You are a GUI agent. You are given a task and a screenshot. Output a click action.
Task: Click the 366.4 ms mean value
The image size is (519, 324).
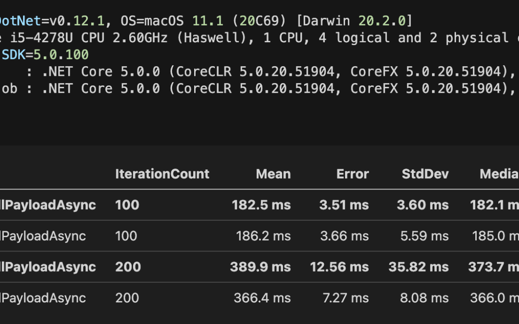click(x=262, y=298)
